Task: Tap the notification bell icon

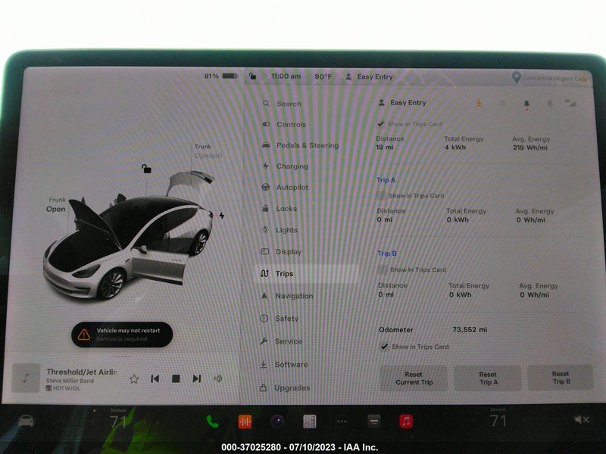Action: coord(526,104)
